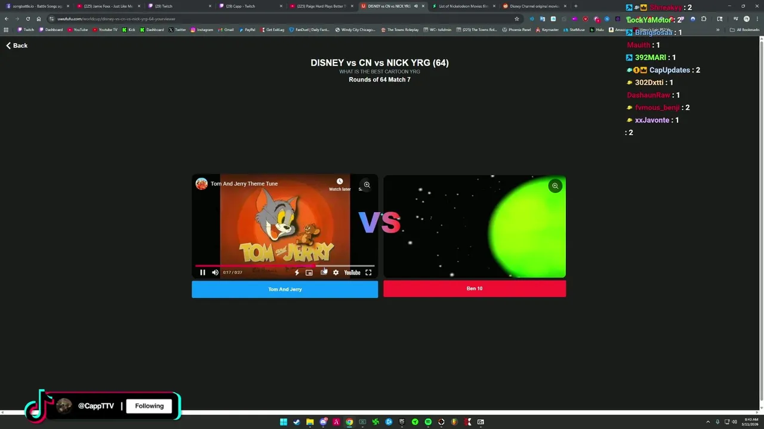This screenshot has height=429, width=764.
Task: Open Discord from the taskbar
Action: [x=323, y=422]
